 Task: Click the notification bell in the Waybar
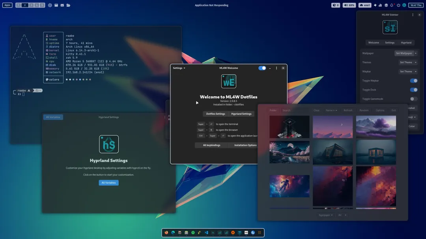[x=392, y=5]
